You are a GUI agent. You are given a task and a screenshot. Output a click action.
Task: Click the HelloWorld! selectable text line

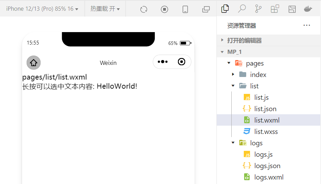pyautogui.click(x=80, y=86)
